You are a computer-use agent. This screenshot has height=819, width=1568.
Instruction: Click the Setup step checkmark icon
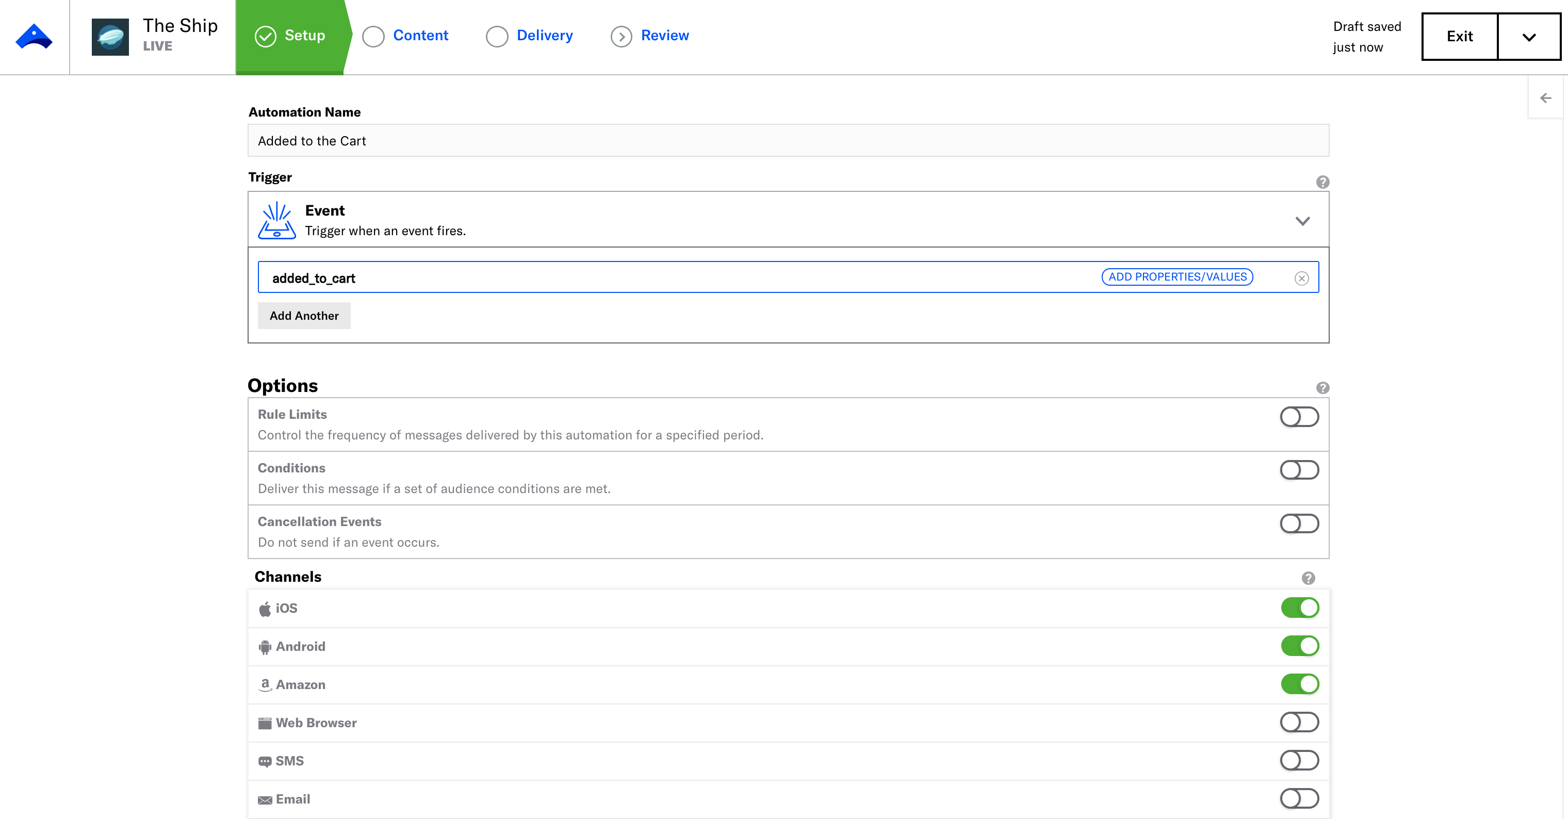click(266, 37)
